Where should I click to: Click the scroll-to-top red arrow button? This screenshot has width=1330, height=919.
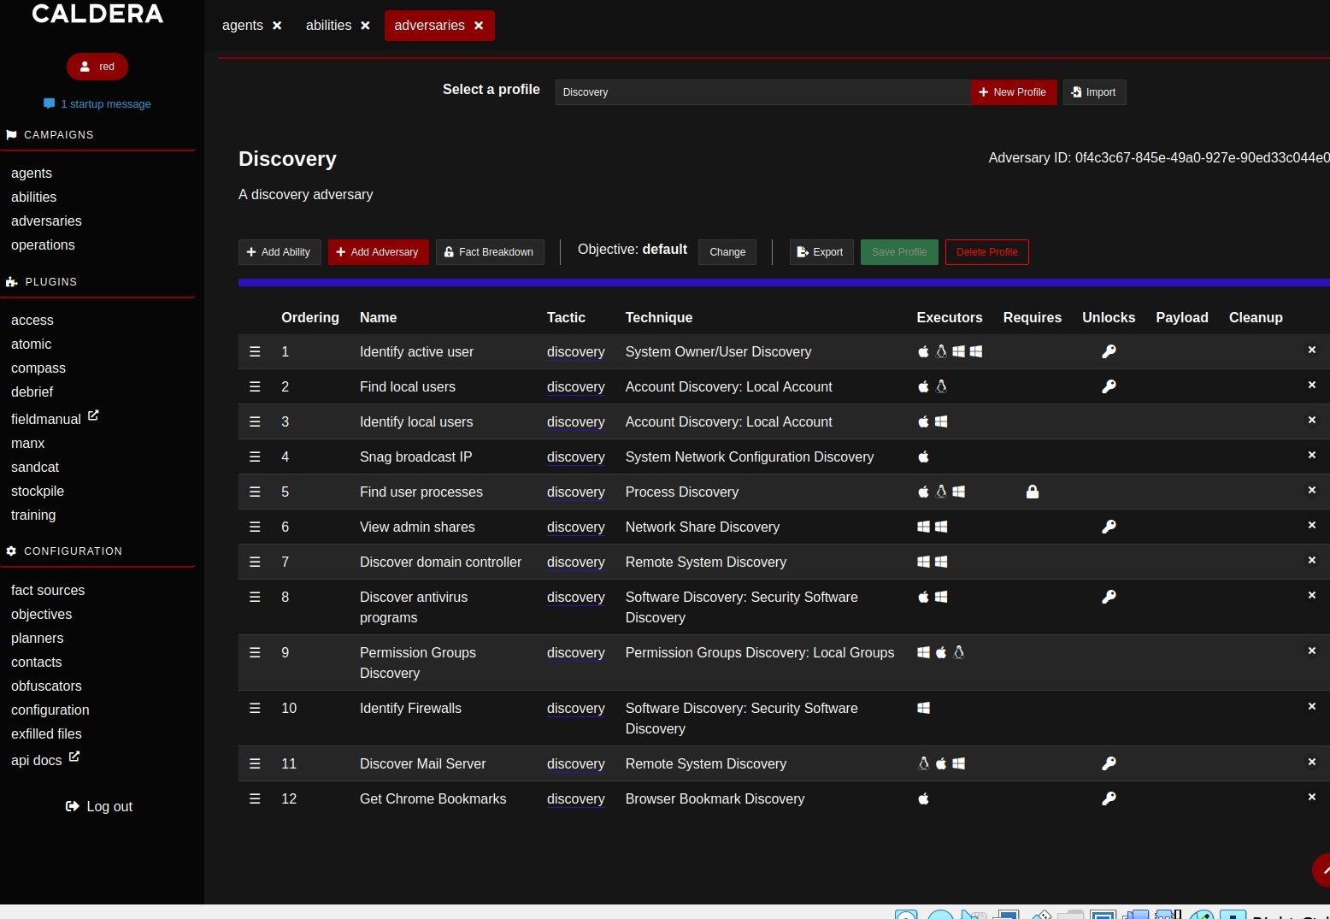(x=1321, y=870)
